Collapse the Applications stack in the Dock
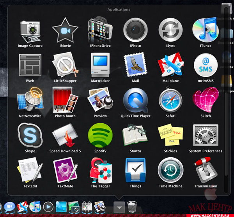The height and width of the screenshot is (217, 234). (119, 207)
